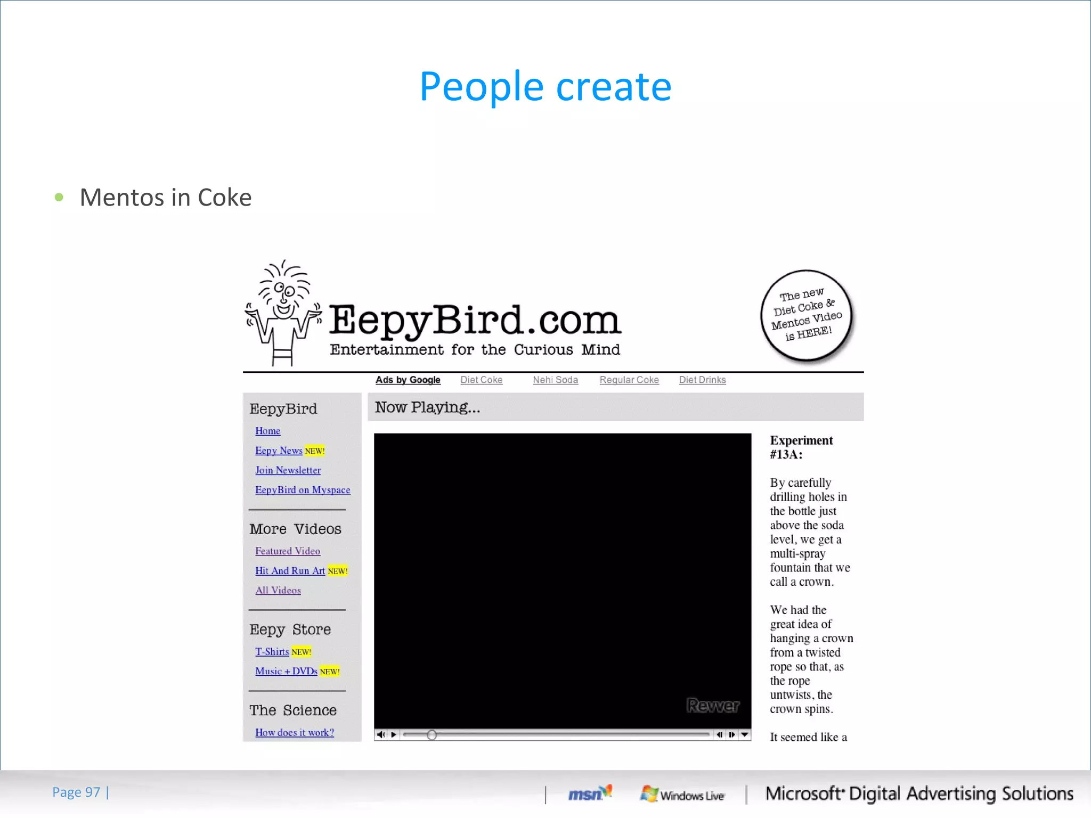Image resolution: width=1091 pixels, height=818 pixels.
Task: Open the Nehi Soda ad link
Action: pyautogui.click(x=555, y=380)
